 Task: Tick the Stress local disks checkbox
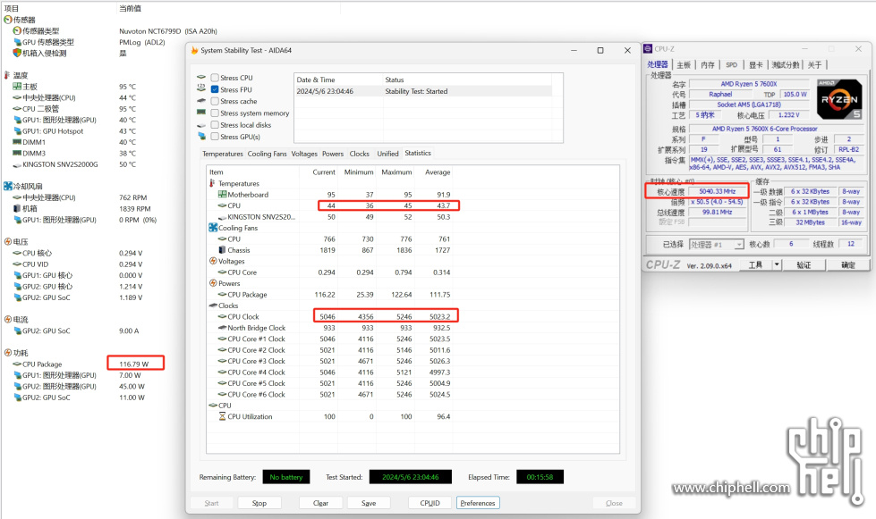[215, 125]
